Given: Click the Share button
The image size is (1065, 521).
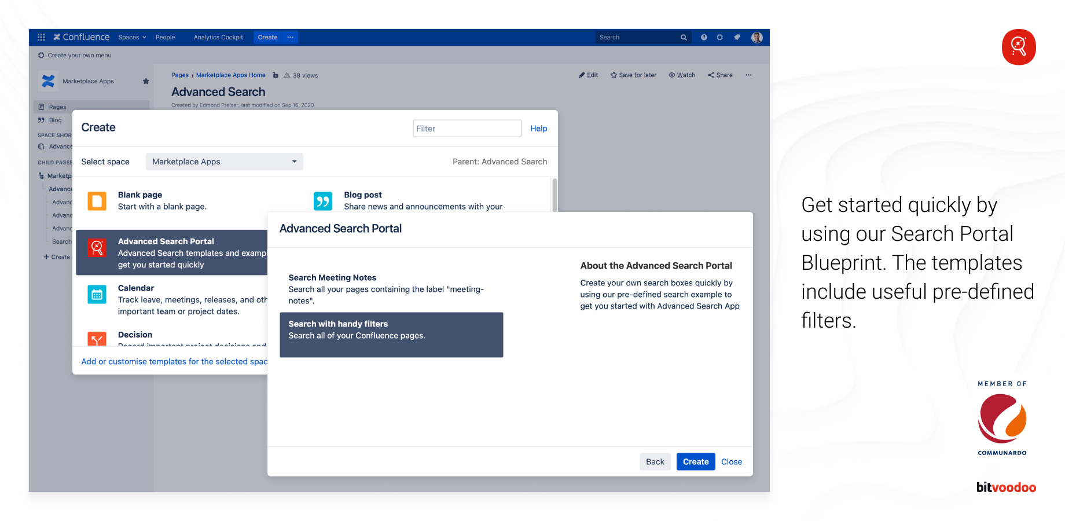Looking at the screenshot, I should tap(720, 75).
